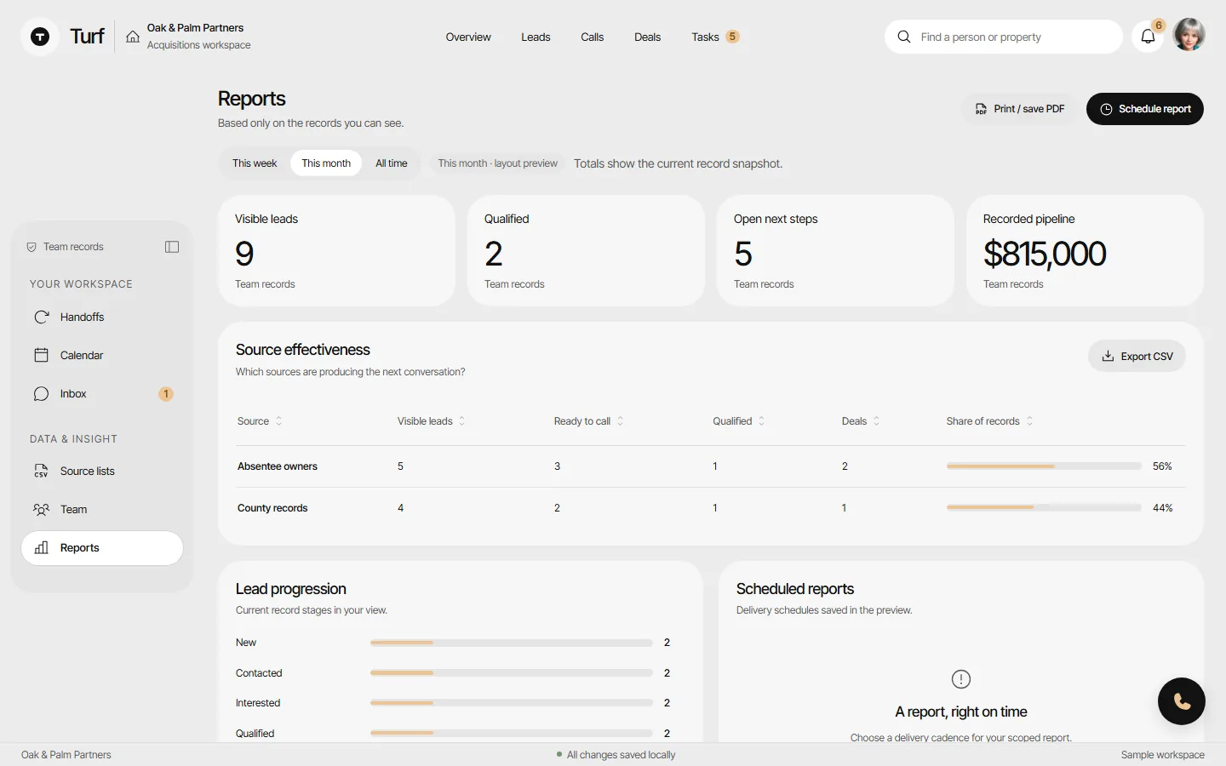This screenshot has width=1226, height=766.
Task: Click the info icon in Scheduled reports
Action: 961,679
